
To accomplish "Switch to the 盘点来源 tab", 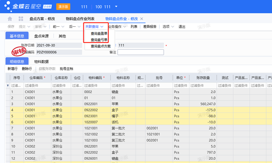I will [41, 36].
